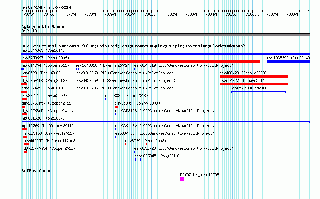
Task: Click dgv12769n54 (Cooper2011) label
Action: pyautogui.click(x=48, y=126)
